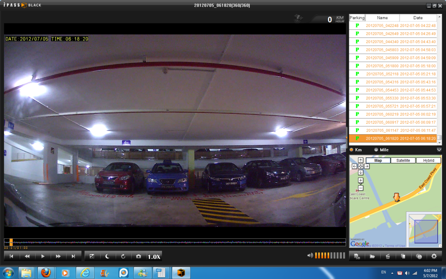Collapse the map panel with down arrow
446x279 pixels.
(439, 150)
